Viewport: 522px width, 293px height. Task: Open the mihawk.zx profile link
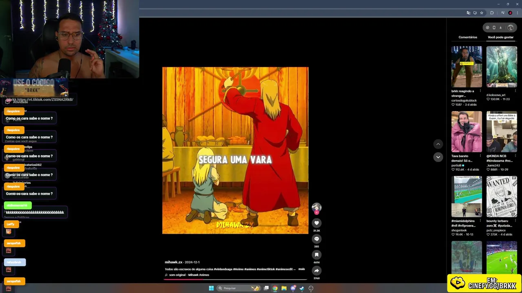click(173, 262)
